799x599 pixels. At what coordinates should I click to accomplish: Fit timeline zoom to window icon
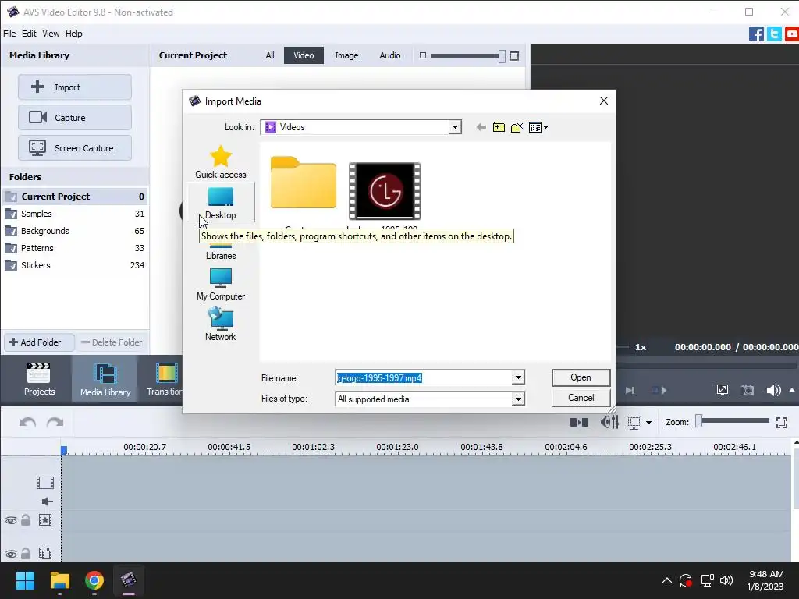782,422
